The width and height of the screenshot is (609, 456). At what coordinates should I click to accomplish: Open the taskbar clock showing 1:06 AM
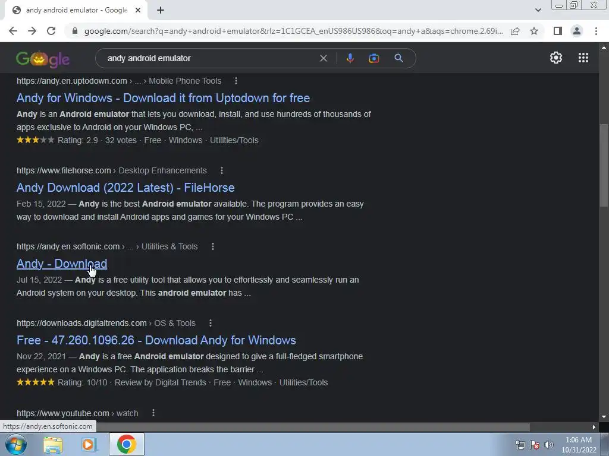[579, 445]
